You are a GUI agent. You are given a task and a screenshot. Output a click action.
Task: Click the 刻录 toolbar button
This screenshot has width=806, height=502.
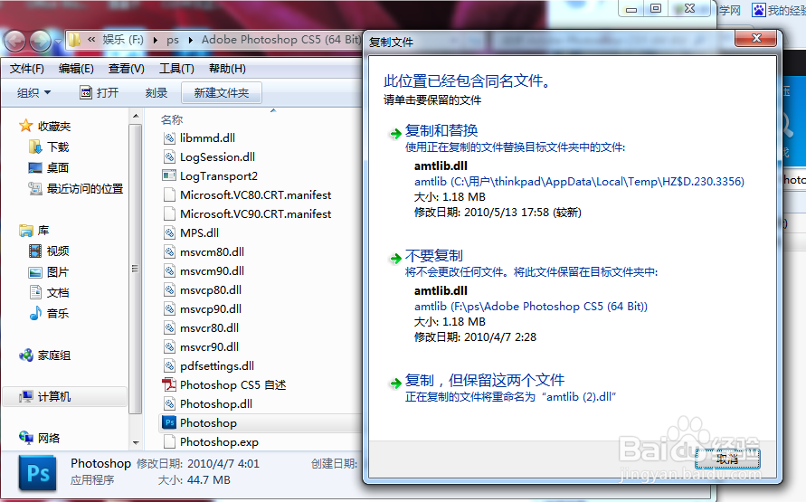pyautogui.click(x=156, y=92)
